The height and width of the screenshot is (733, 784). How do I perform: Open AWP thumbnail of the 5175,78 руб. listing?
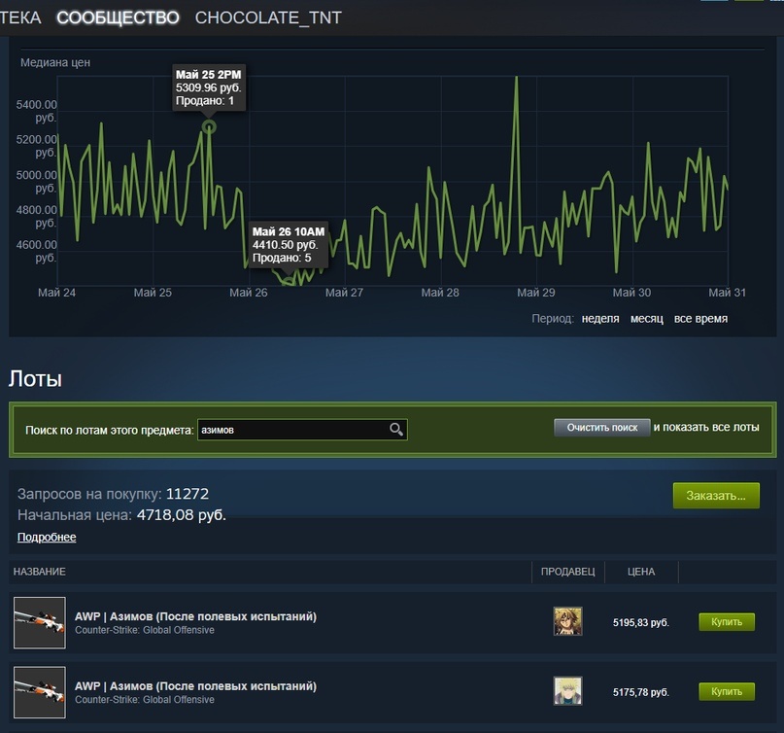point(40,692)
